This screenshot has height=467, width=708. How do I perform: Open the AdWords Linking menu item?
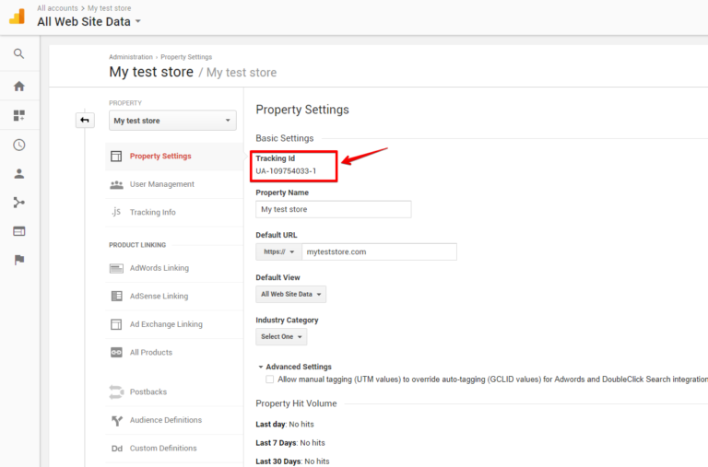[174, 268]
